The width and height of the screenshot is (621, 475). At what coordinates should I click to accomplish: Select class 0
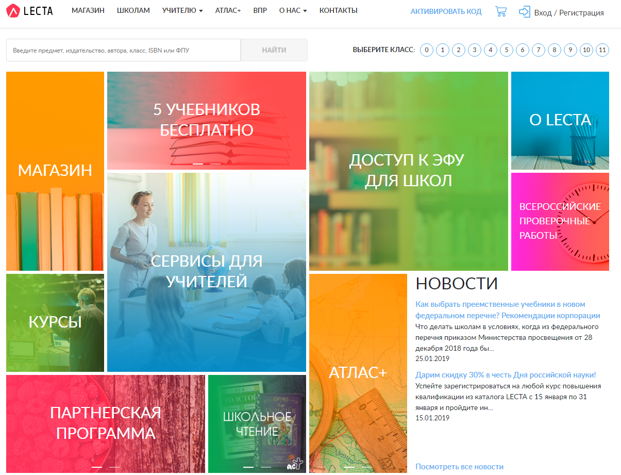(427, 50)
